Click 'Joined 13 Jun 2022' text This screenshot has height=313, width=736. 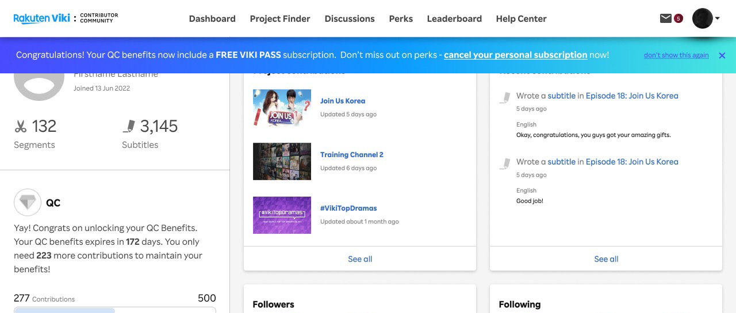tap(102, 88)
